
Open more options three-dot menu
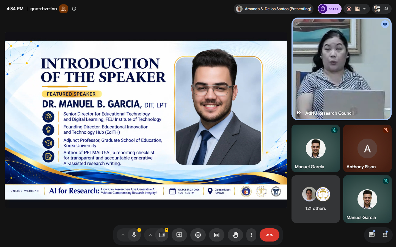251,235
